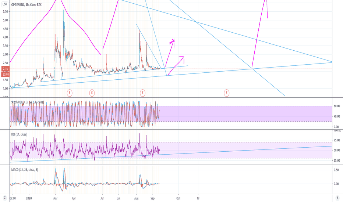Select the OPGEN INC, 1h, Cboe BZX title
This screenshot has width=343, height=202.
click(26, 4)
